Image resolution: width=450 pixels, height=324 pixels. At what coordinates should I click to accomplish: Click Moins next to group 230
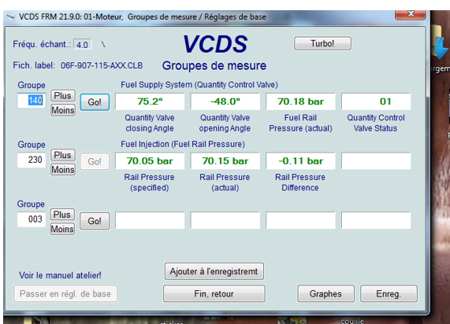click(63, 170)
